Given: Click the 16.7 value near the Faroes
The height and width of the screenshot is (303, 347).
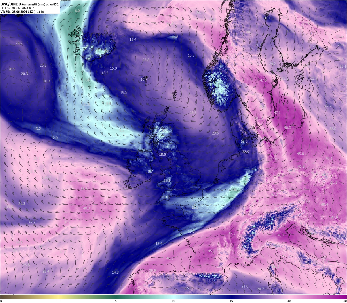Looking at the screenshot, I should click(x=144, y=79).
